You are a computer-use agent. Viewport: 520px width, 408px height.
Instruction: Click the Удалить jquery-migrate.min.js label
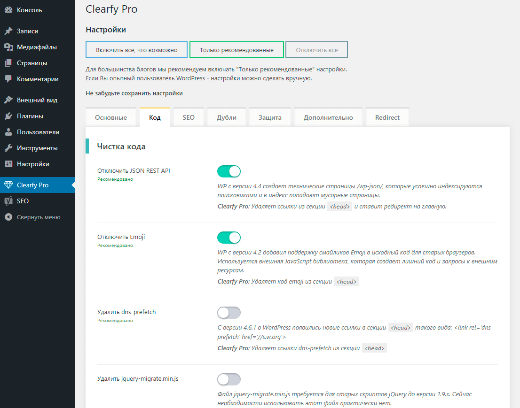[x=138, y=378]
